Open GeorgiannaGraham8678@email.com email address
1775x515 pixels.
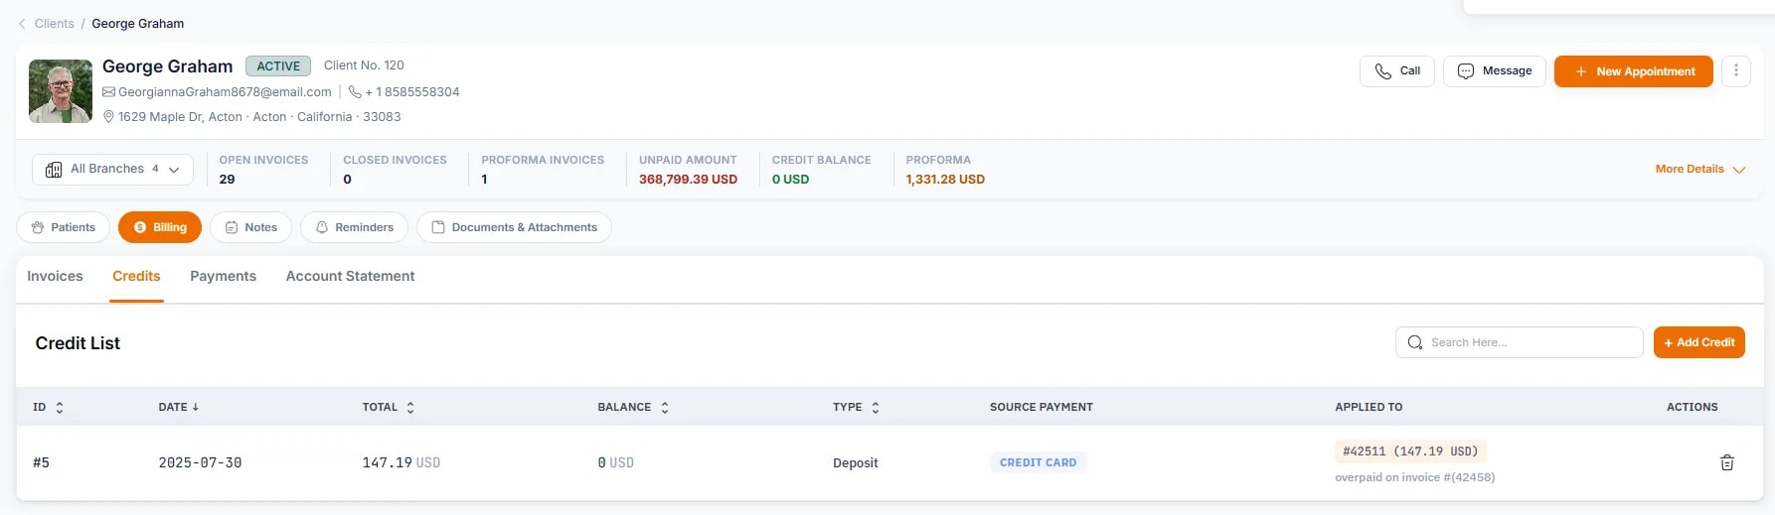point(225,92)
